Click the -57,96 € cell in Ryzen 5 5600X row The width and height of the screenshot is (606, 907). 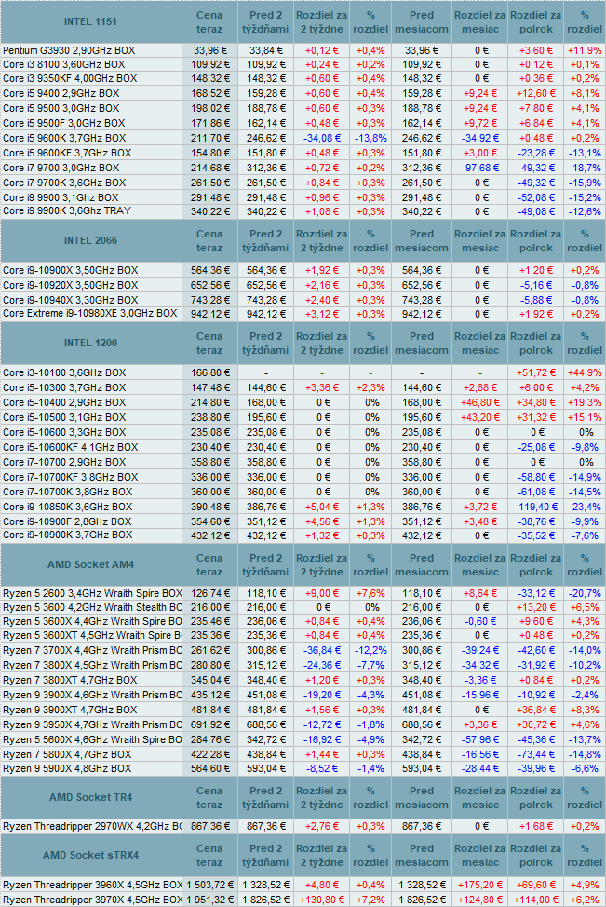(x=480, y=739)
